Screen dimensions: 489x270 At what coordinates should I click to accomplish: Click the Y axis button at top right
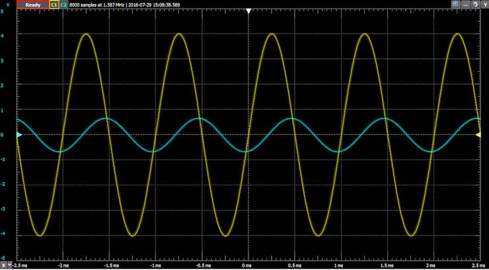485,5
